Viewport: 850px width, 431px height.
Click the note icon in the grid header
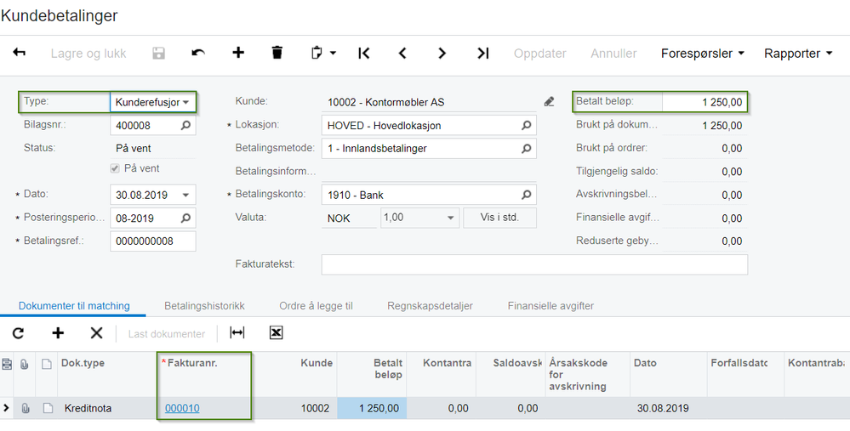(47, 364)
